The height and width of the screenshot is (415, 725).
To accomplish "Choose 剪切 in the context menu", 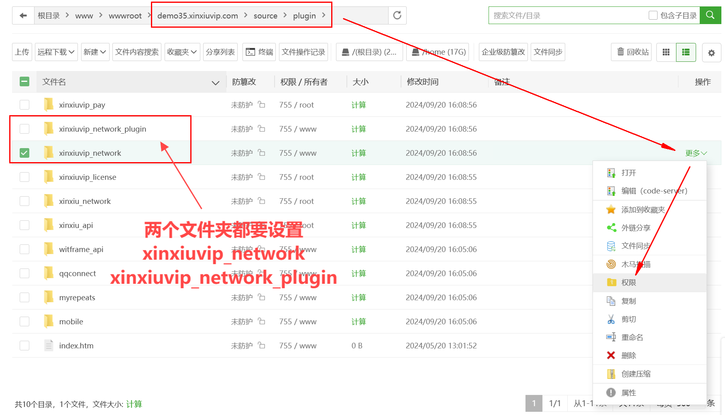I will click(x=650, y=319).
